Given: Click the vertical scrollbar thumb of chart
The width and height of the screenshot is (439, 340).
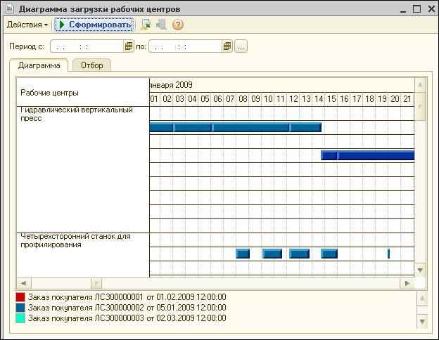Looking at the screenshot, I should (420, 106).
